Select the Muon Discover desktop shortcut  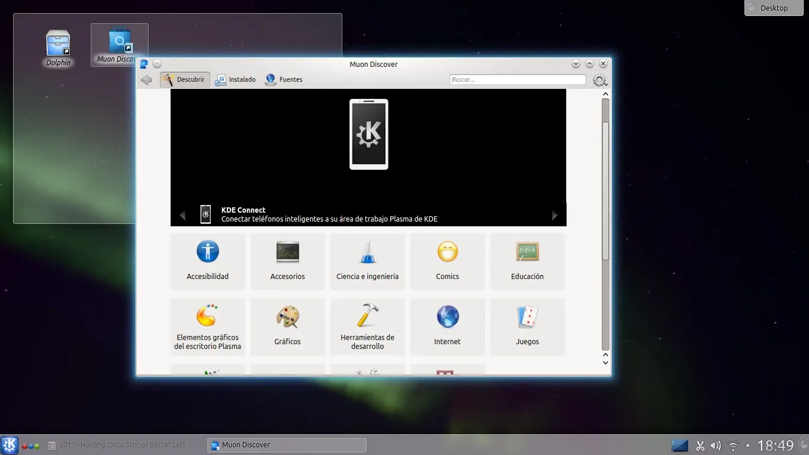(x=120, y=46)
